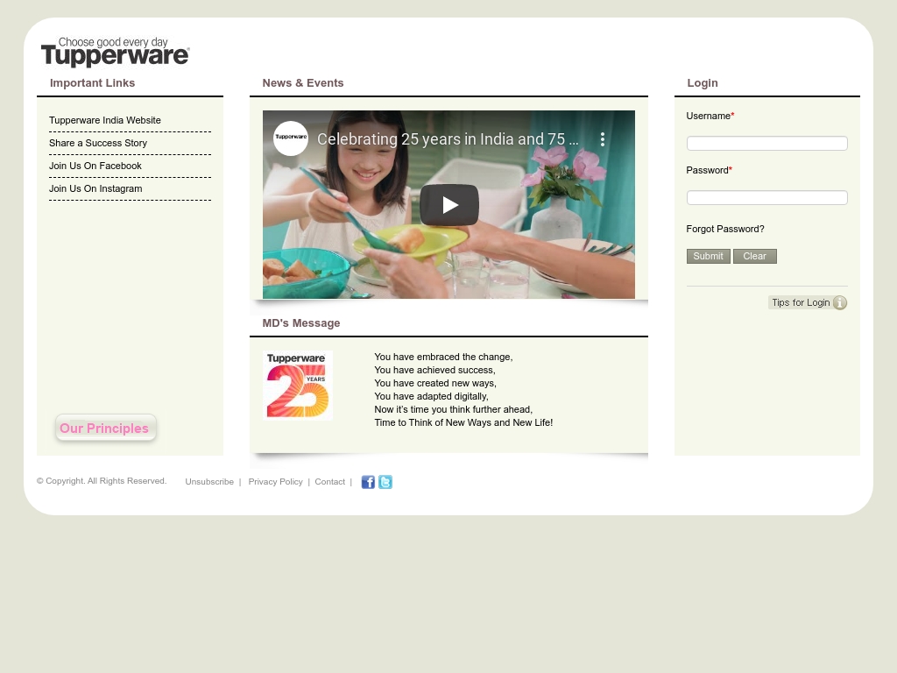
Task: Focus the Username input field
Action: (x=766, y=143)
